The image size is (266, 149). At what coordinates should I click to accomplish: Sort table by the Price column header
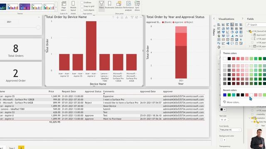[51, 91]
